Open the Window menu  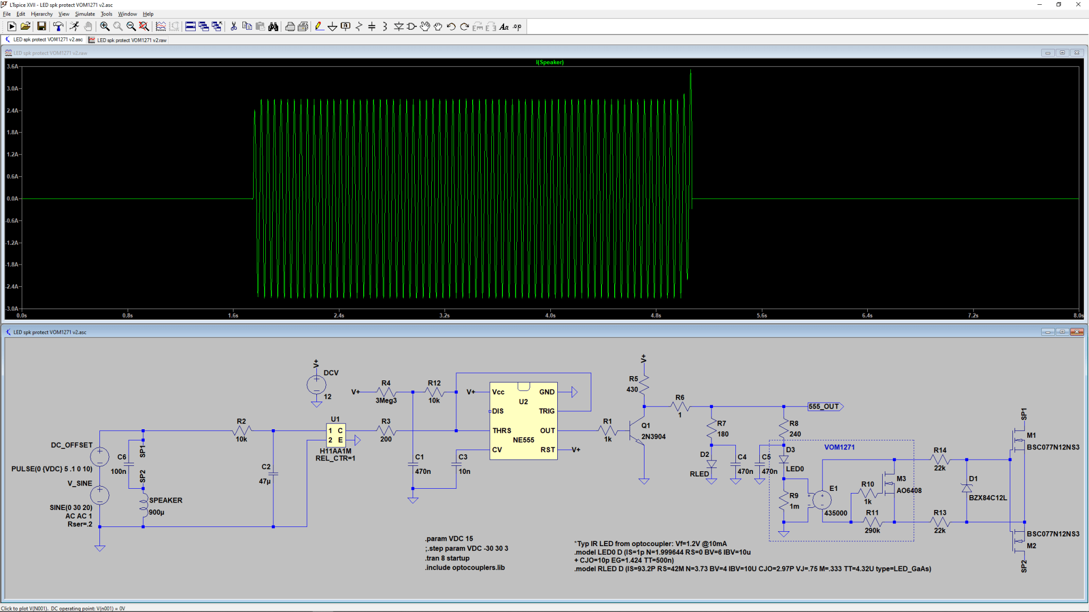(x=127, y=14)
